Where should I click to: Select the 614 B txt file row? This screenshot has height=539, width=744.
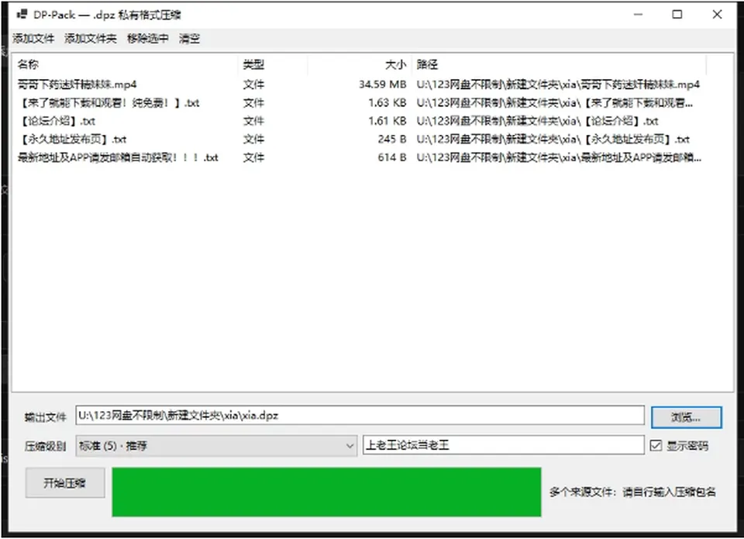point(359,157)
